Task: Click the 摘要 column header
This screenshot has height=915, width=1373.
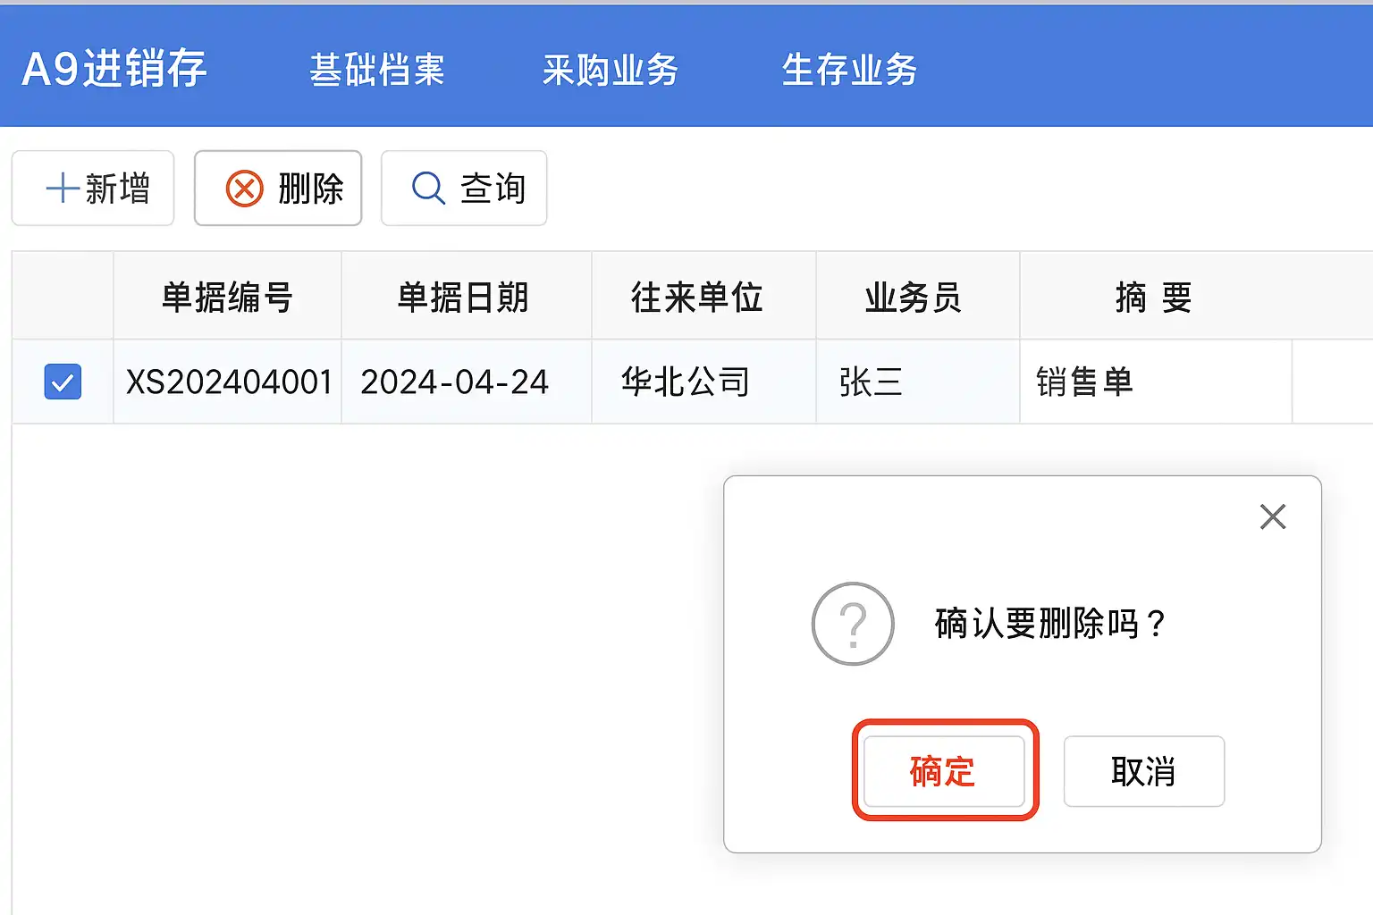Action: pos(1153,297)
